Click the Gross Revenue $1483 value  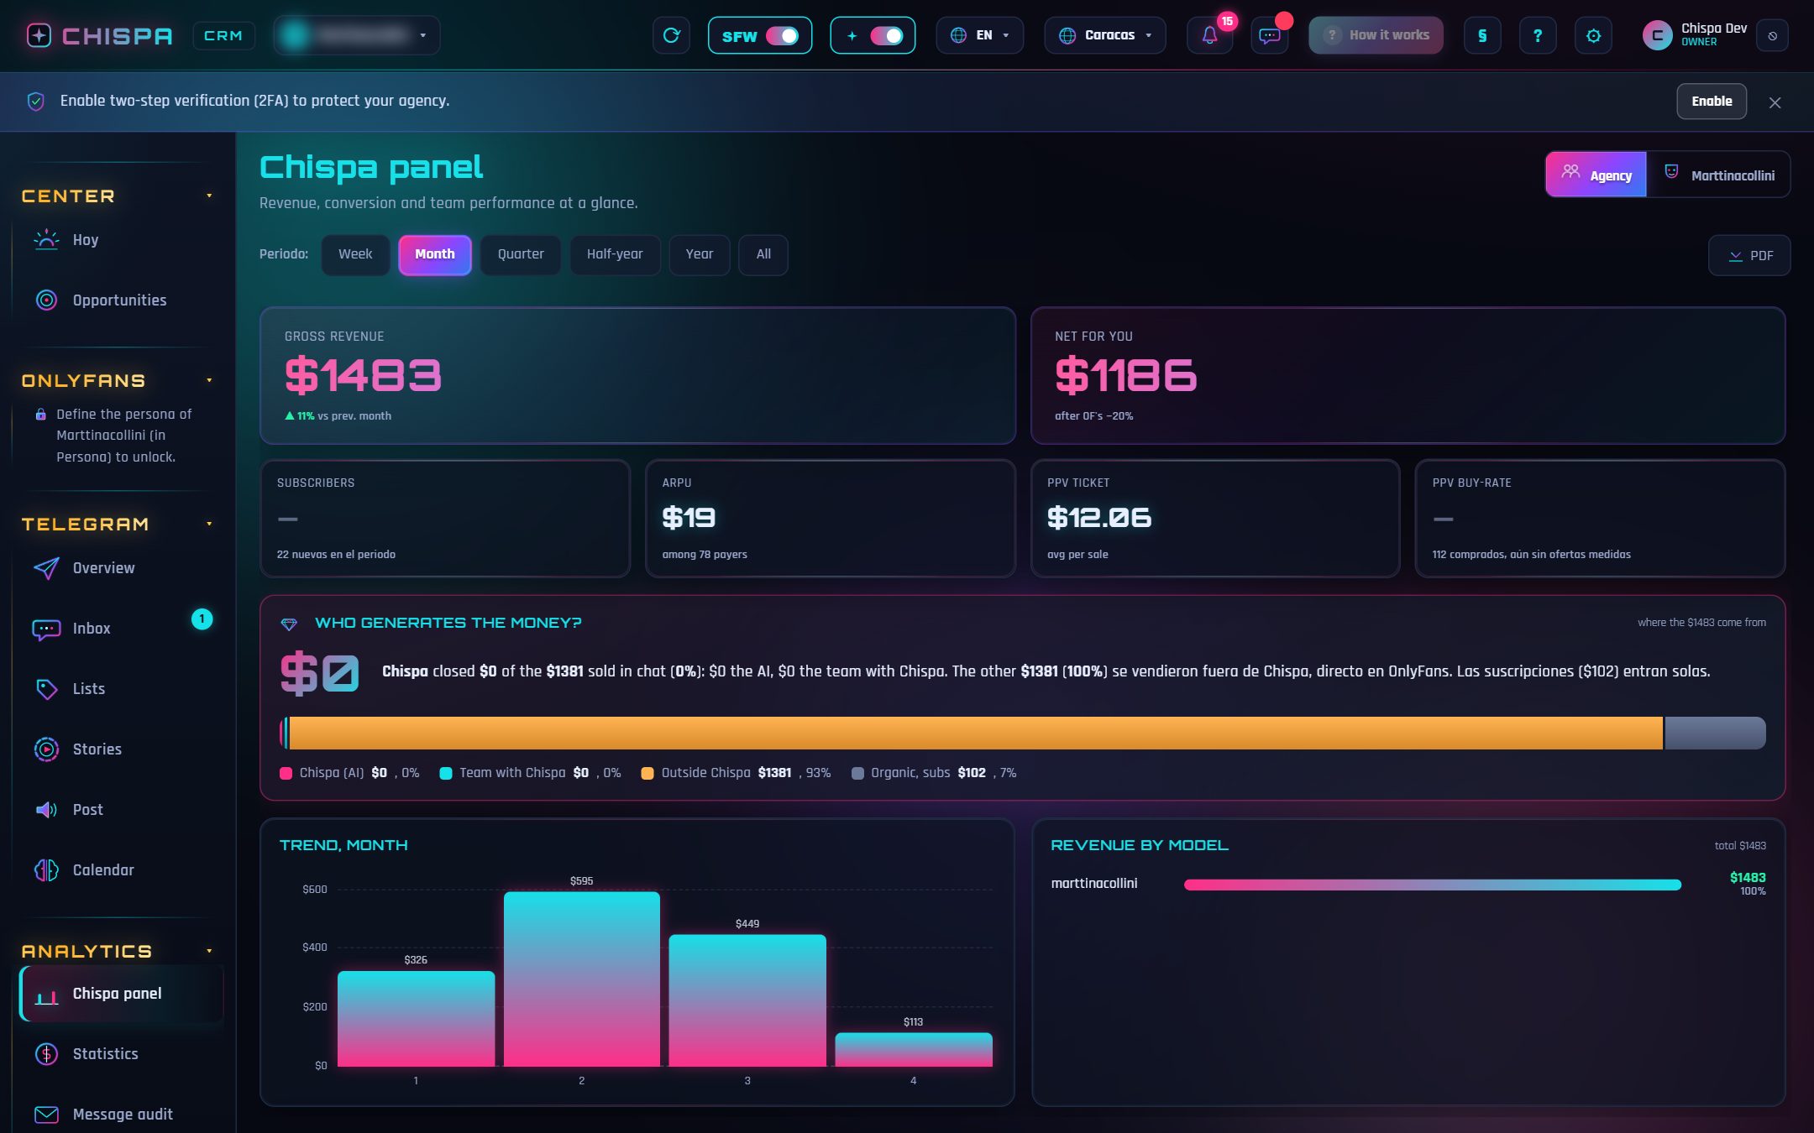[x=363, y=375]
